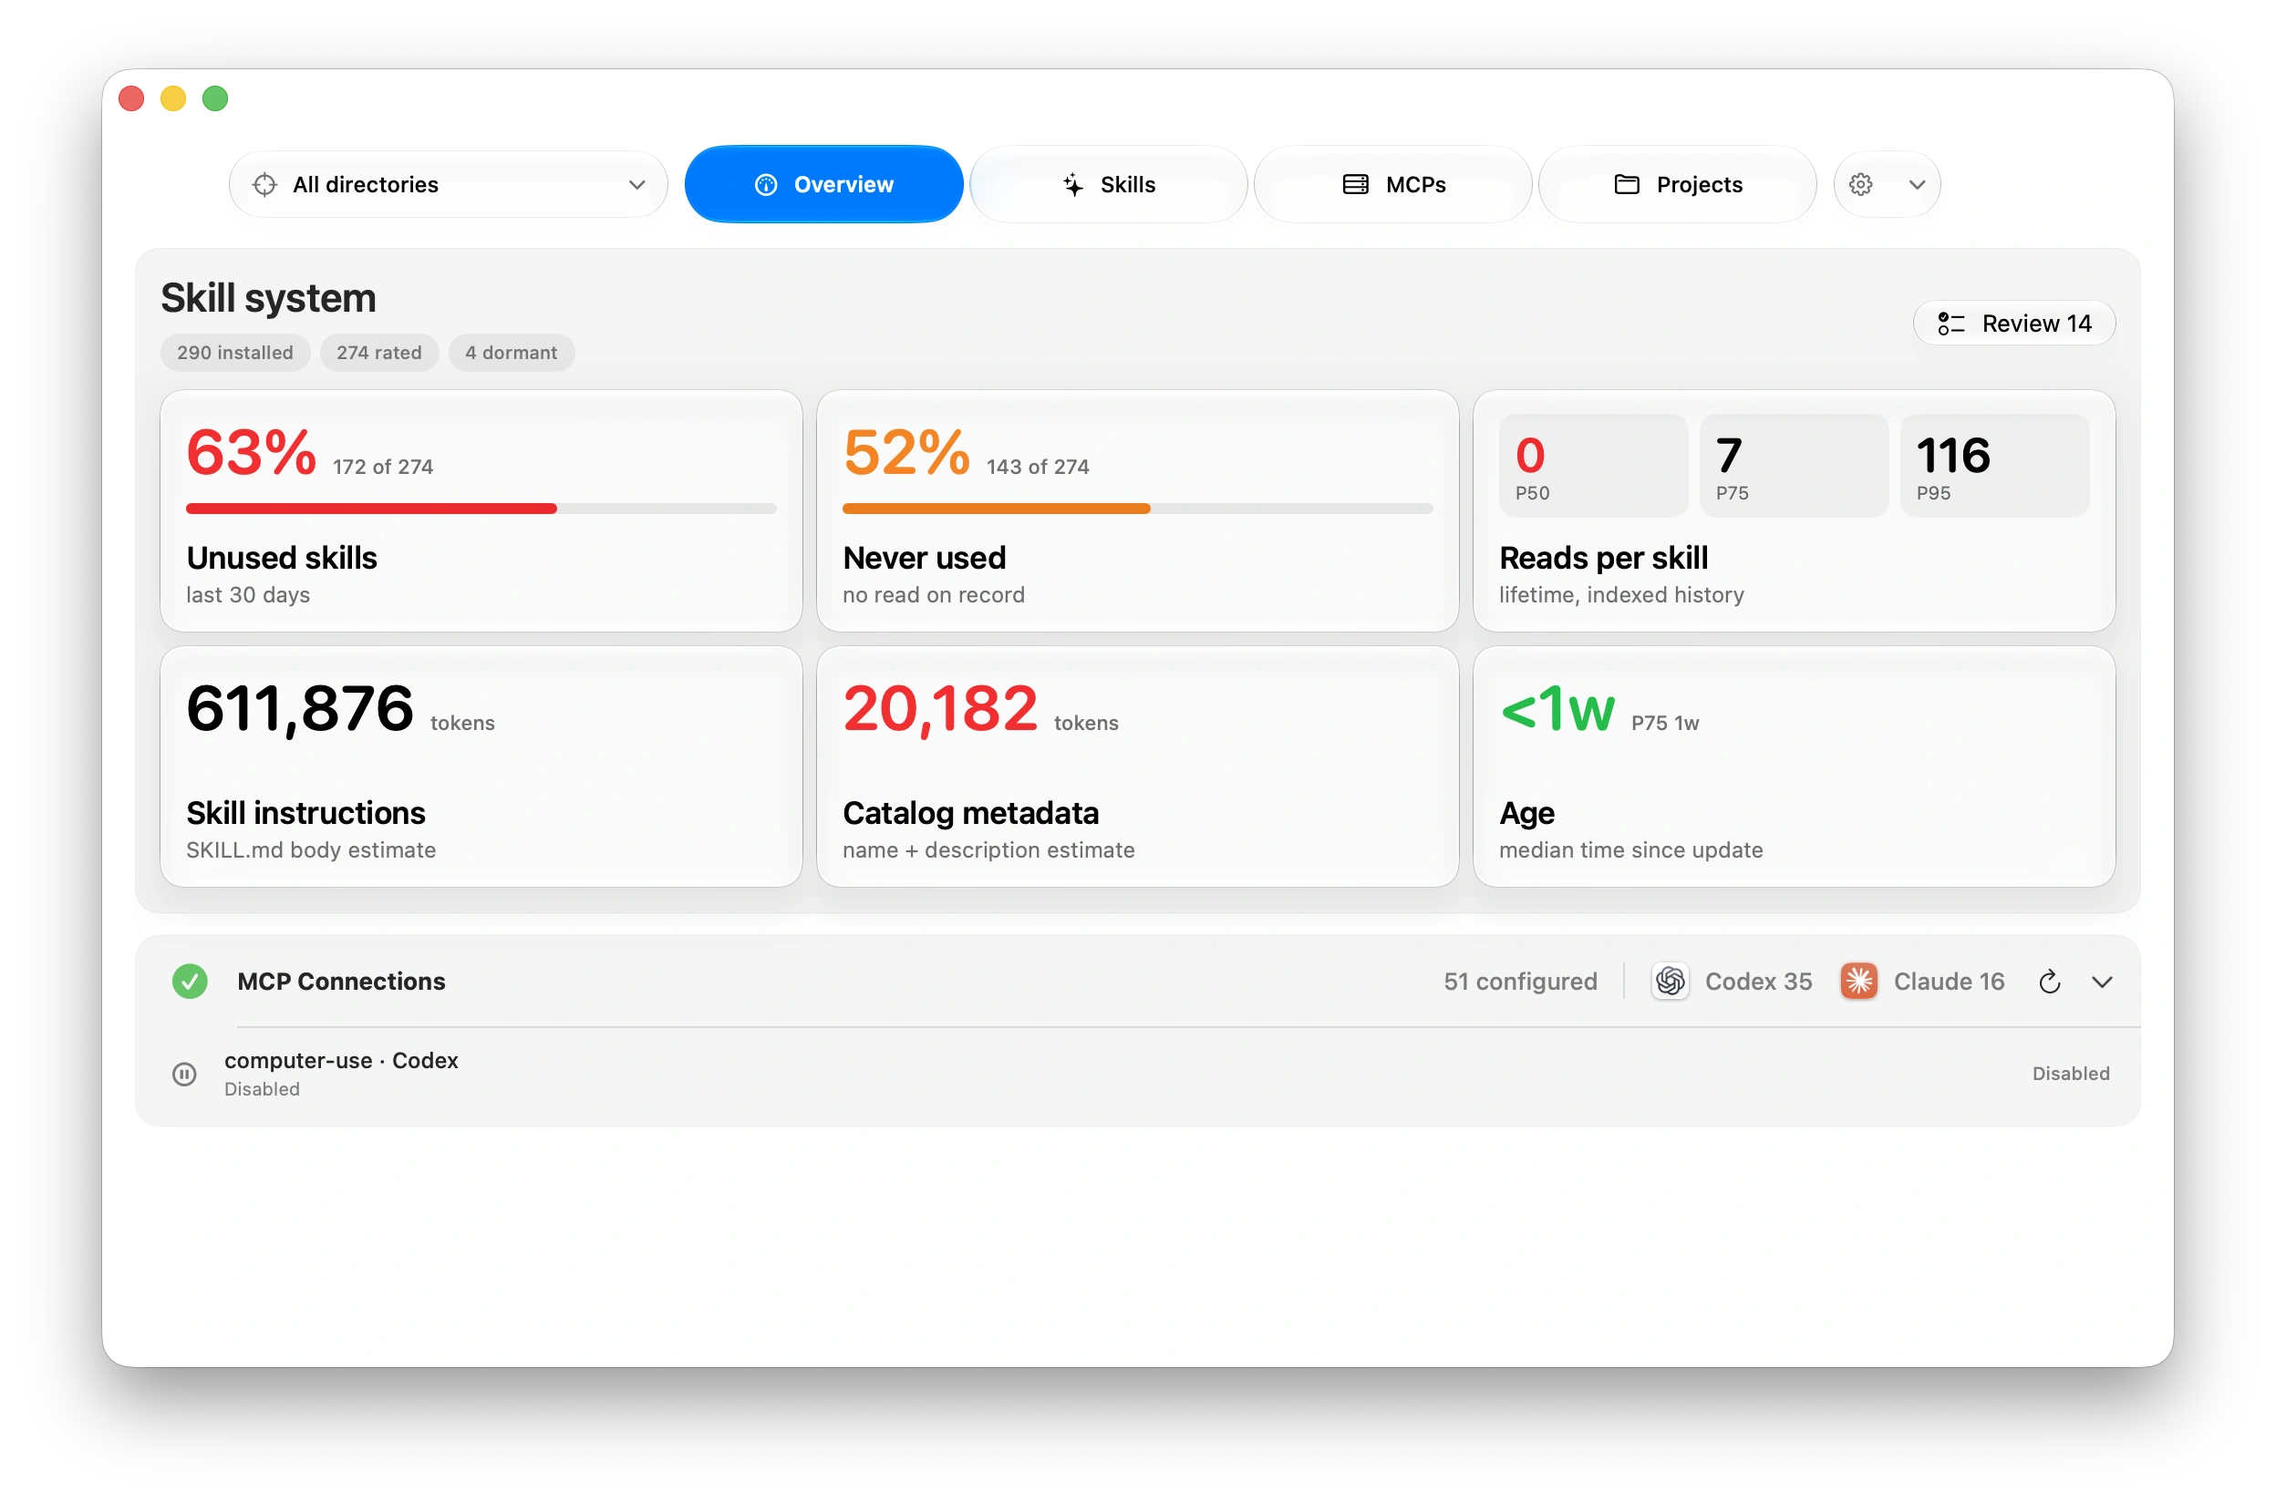Screen dimensions: 2276x1502
Task: Click the 51 configured label
Action: pos(1521,982)
